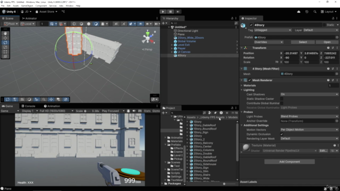
Task: Disable the Mesh Renderer component checkbox
Action: pos(250,80)
